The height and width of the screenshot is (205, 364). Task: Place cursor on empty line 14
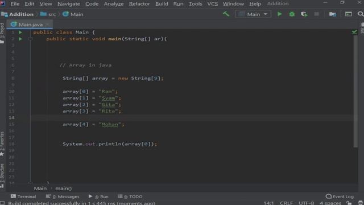(193, 118)
